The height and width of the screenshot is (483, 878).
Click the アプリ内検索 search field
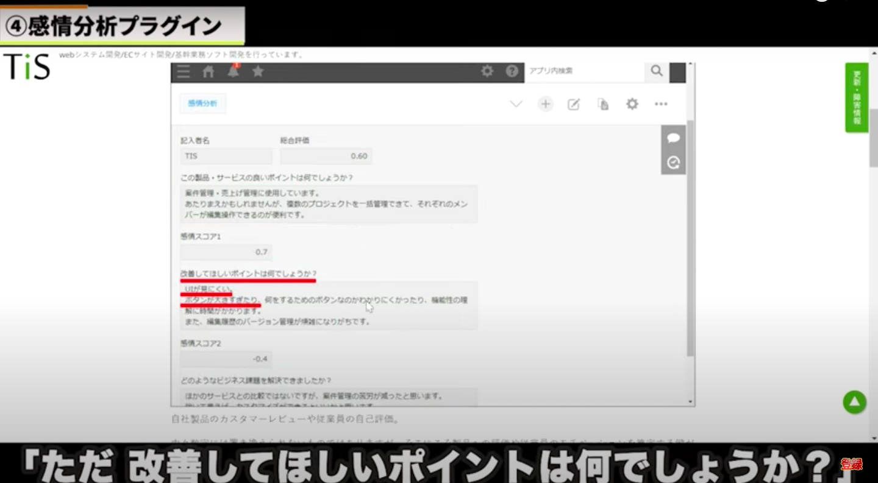[584, 71]
